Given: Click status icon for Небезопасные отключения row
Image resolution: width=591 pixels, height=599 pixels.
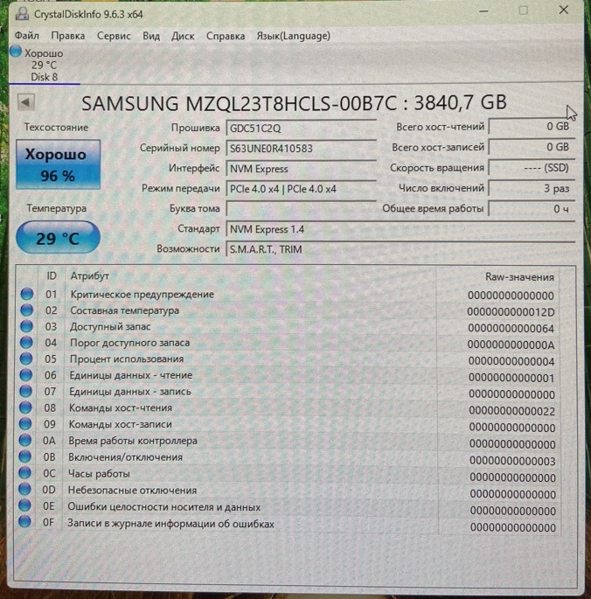Looking at the screenshot, I should (x=24, y=490).
